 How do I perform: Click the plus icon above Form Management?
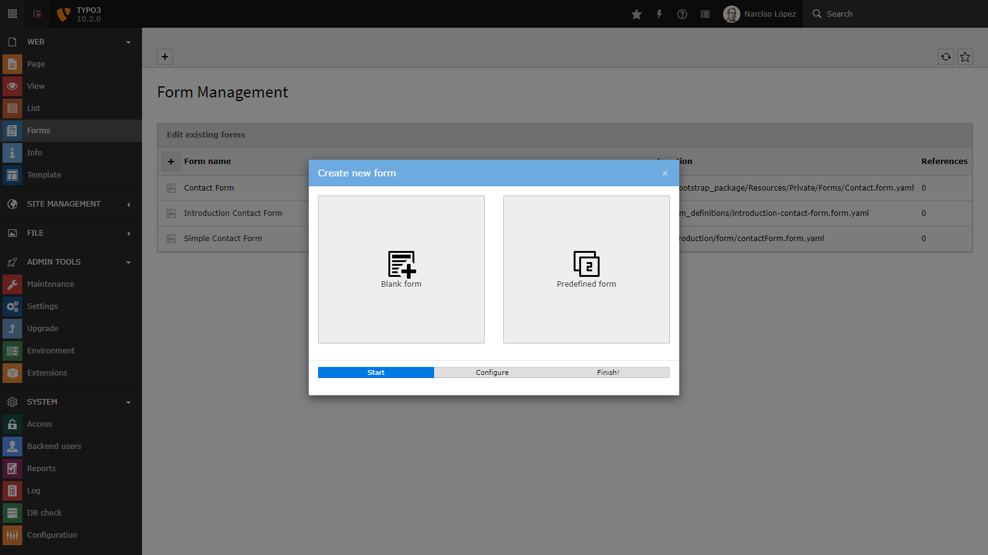[x=164, y=57]
